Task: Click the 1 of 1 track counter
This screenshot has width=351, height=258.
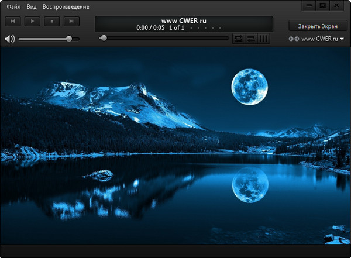Action: [x=177, y=27]
